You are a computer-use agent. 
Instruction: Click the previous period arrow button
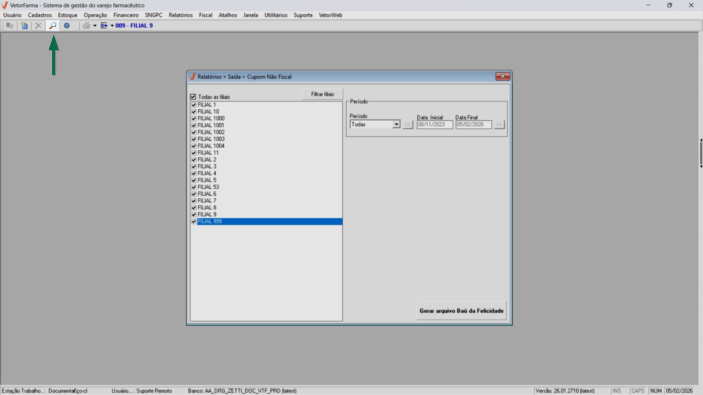point(408,125)
